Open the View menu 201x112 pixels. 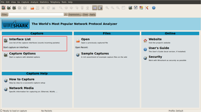[x=13, y=2]
